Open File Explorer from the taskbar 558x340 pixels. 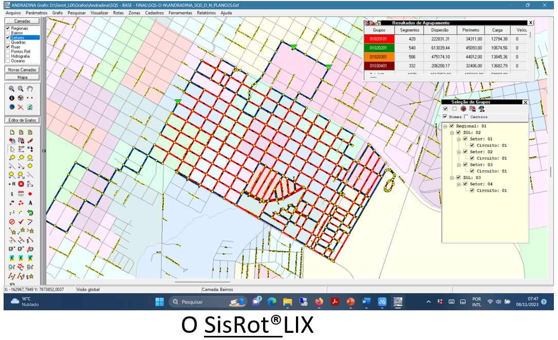[287, 302]
